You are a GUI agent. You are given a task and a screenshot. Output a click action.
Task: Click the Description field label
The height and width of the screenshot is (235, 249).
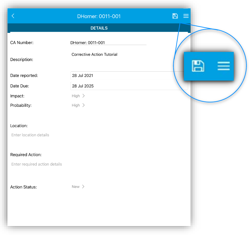pos(22,60)
